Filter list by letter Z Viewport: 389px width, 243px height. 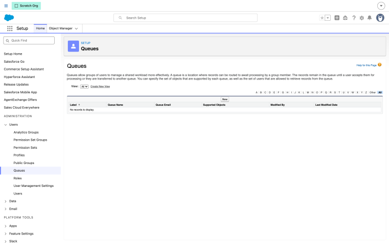(x=366, y=93)
